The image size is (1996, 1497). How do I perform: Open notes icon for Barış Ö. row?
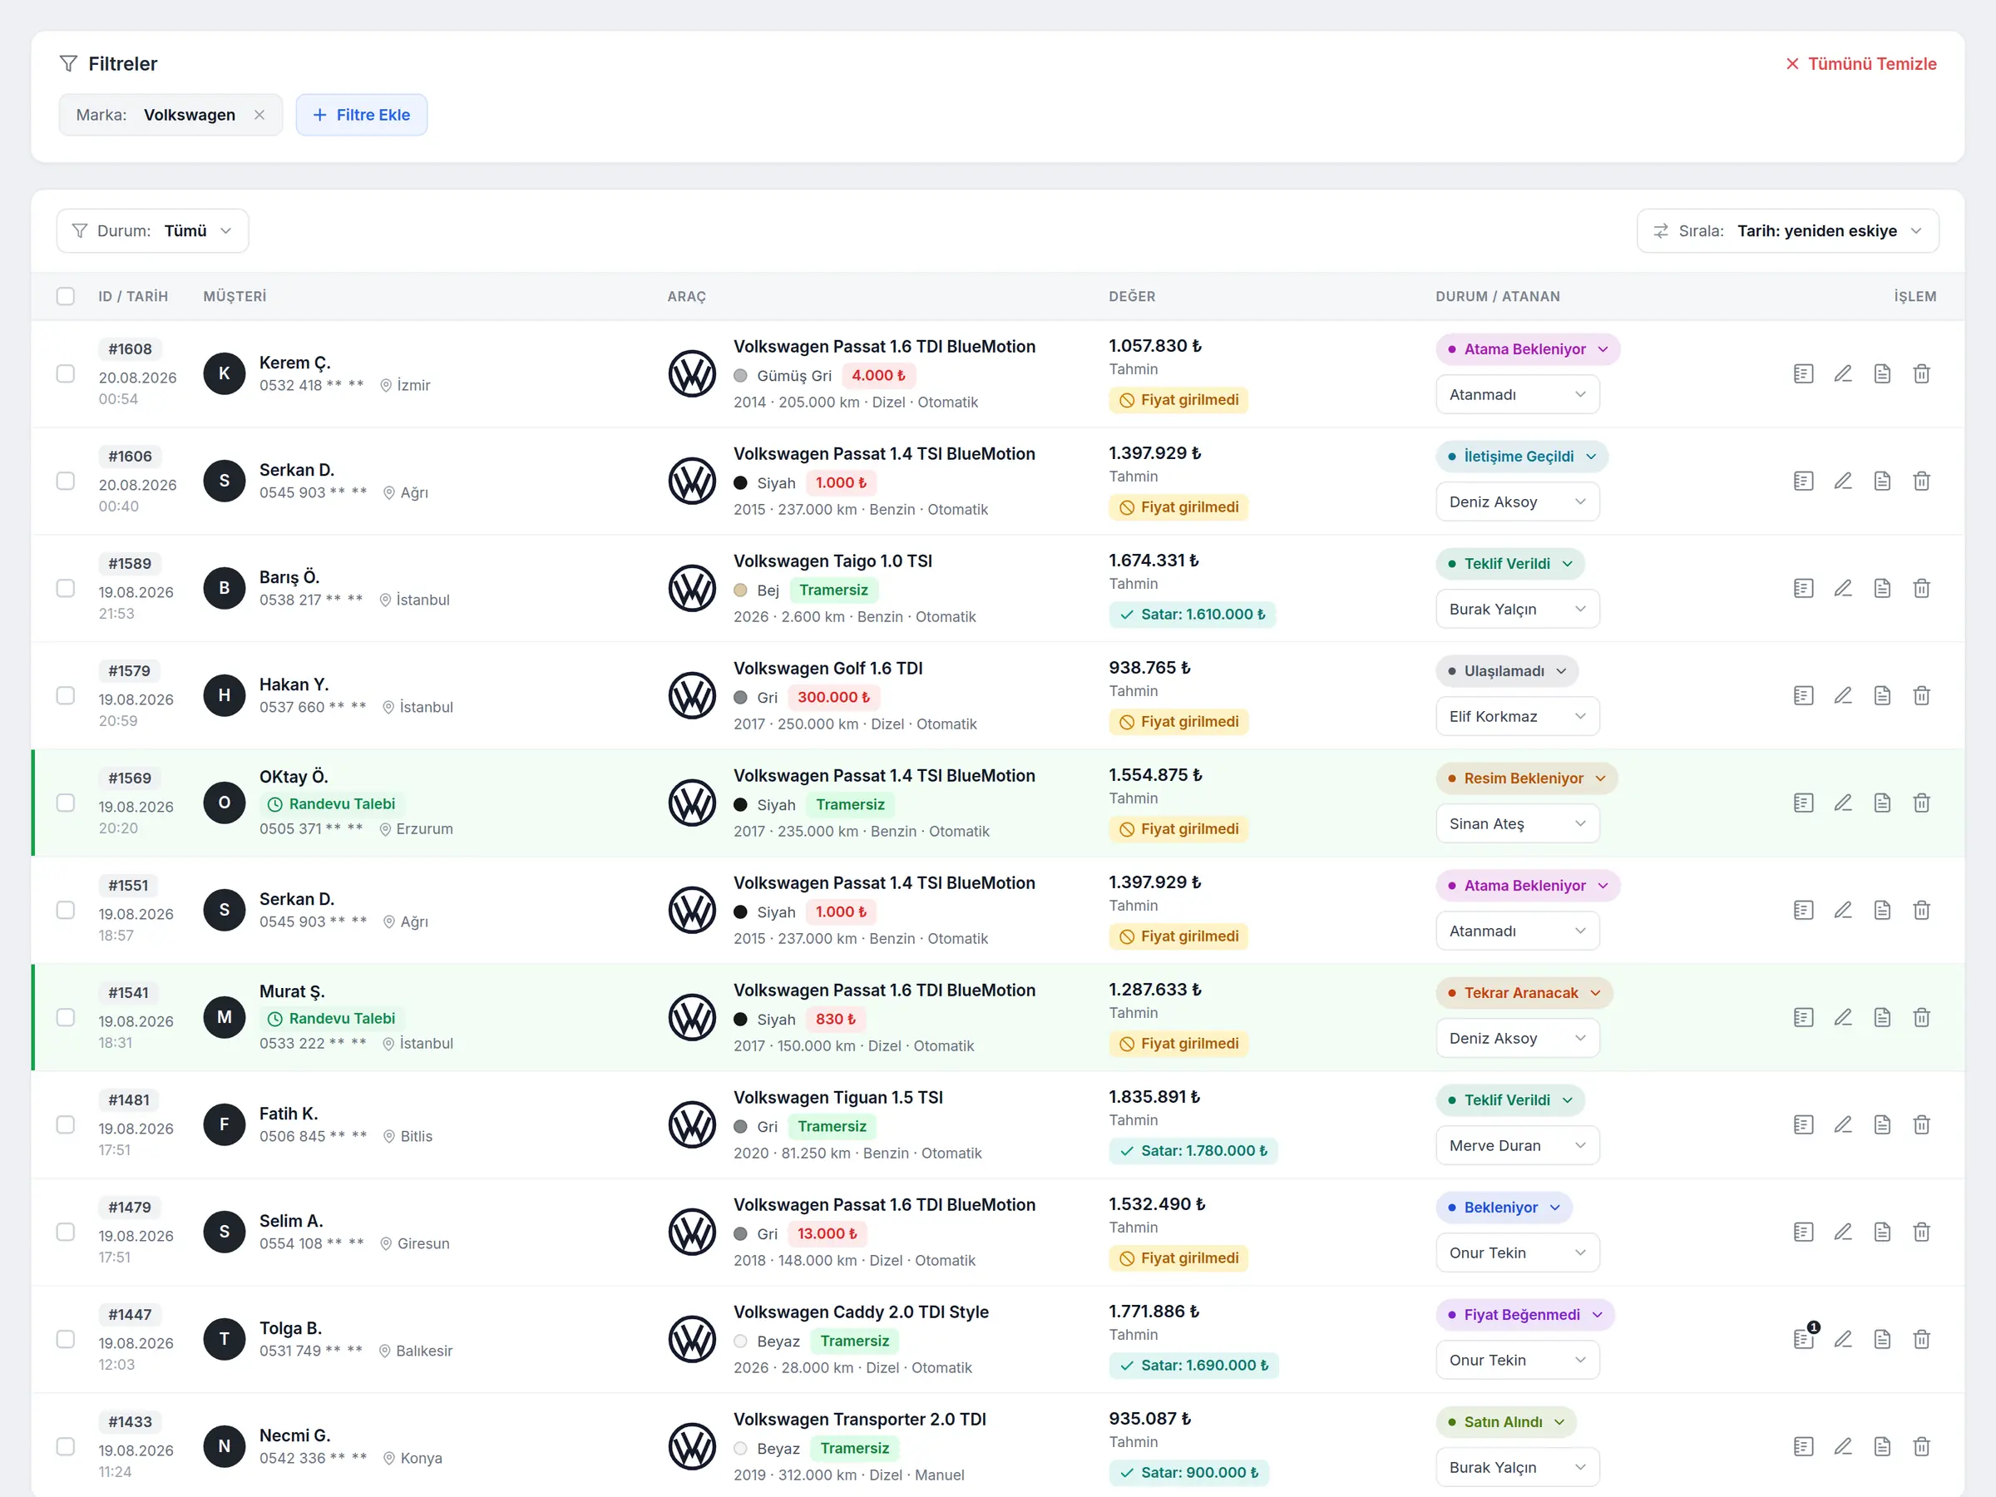(x=1803, y=588)
